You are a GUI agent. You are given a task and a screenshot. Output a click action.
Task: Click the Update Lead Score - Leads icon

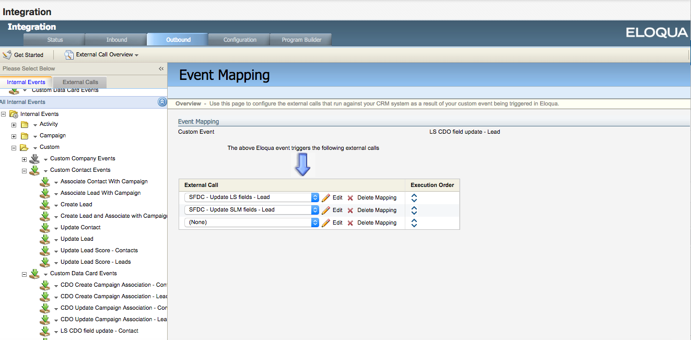(45, 262)
